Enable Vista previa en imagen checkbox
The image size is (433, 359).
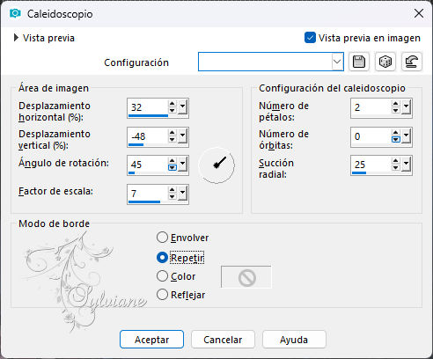click(x=310, y=38)
